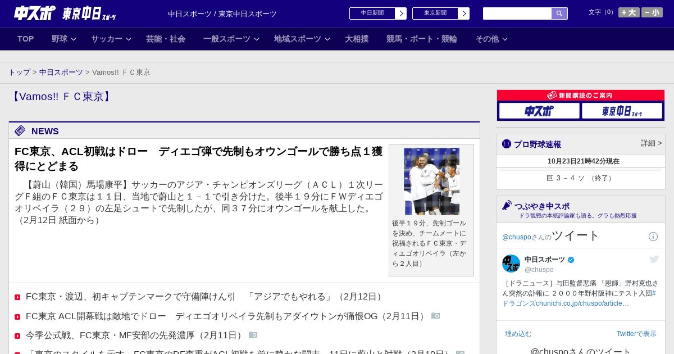The height and width of the screenshot is (354, 674).
Task: Open 大相撲 navigation item
Action: tap(357, 39)
